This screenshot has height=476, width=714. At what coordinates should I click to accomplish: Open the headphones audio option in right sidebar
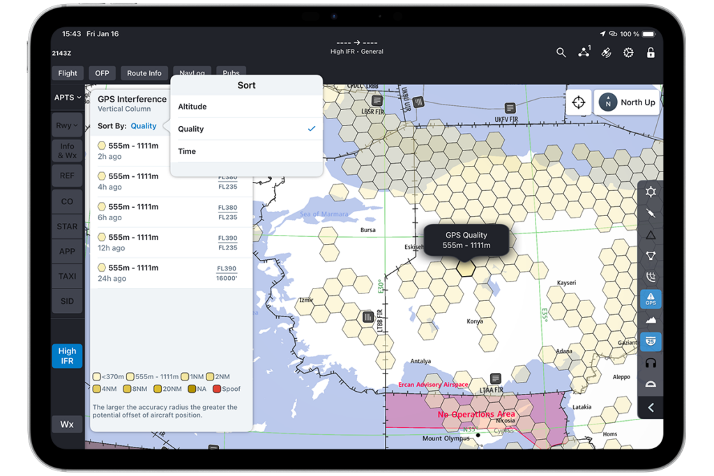[651, 362]
